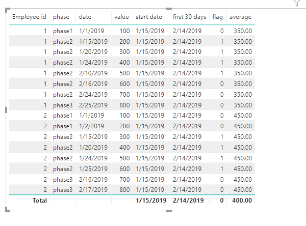Click average 450.00 in the 1/25/2019 row

click(x=243, y=169)
